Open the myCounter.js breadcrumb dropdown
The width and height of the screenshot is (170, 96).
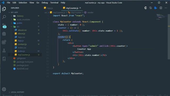pyautogui.click(x=59, y=13)
